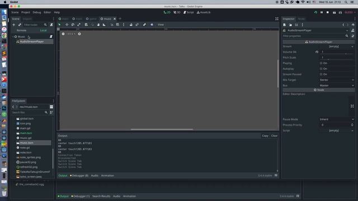Toggle FileSystem split view mode
Screen dimensions: 358x201
coord(51,107)
